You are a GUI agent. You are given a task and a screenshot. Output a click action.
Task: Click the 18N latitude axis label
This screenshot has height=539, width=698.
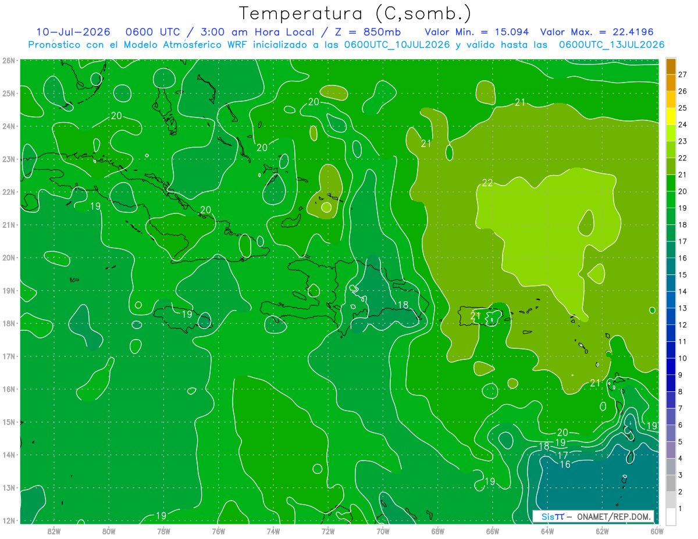click(9, 323)
